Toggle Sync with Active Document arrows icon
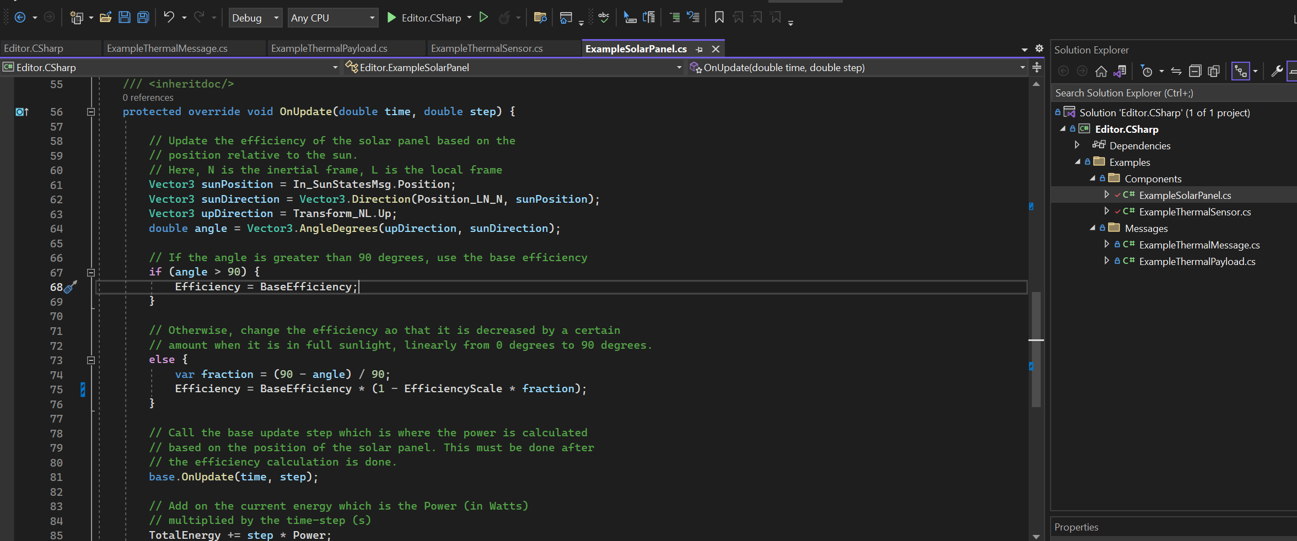Image resolution: width=1297 pixels, height=541 pixels. click(x=1176, y=71)
